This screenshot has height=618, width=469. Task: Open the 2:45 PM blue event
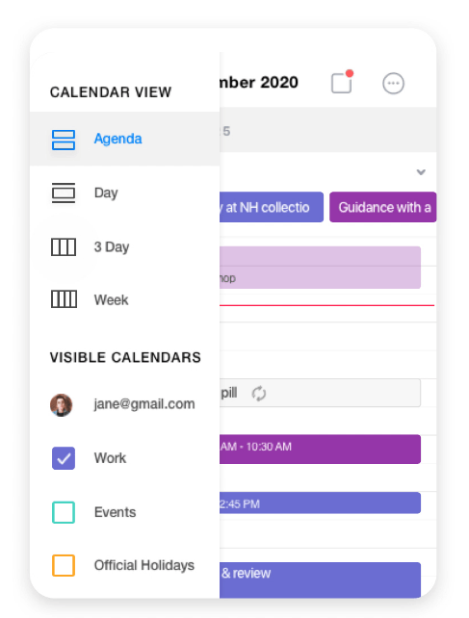point(320,502)
